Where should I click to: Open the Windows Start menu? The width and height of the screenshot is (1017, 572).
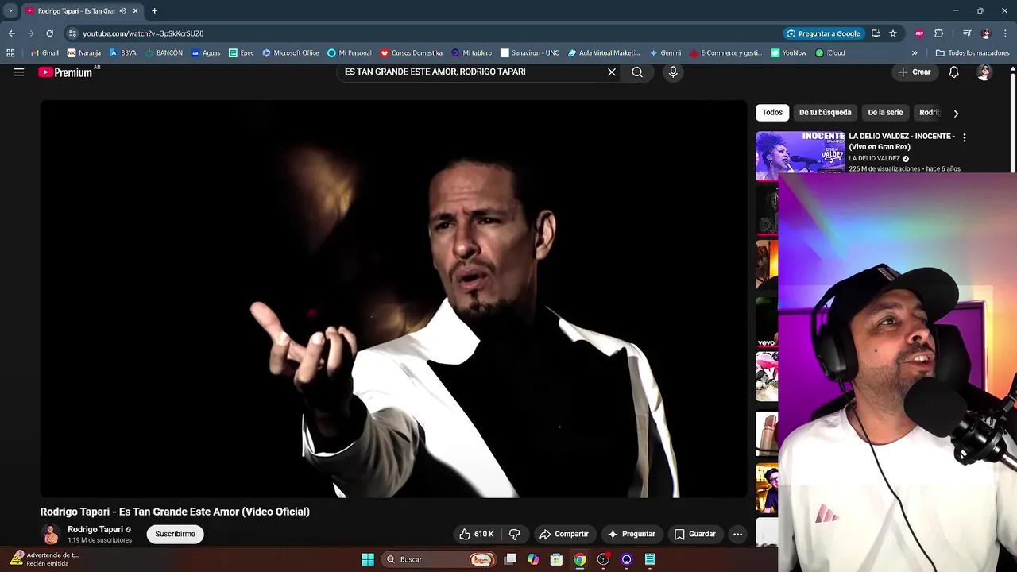click(368, 559)
